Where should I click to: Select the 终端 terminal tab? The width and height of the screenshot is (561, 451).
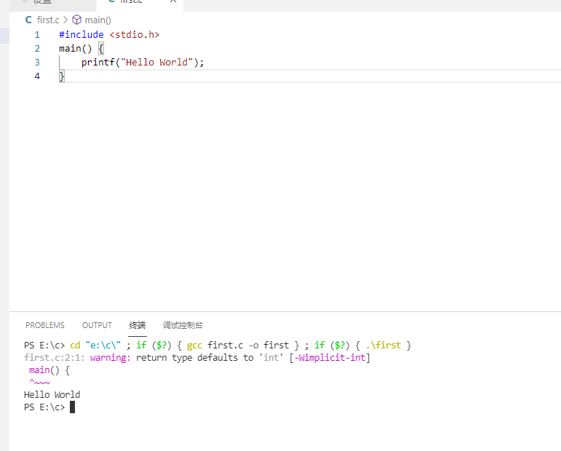[x=138, y=325]
